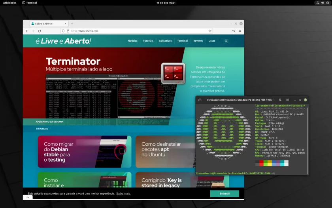Open Notícias menu on the website
332x208 pixels.
point(132,41)
